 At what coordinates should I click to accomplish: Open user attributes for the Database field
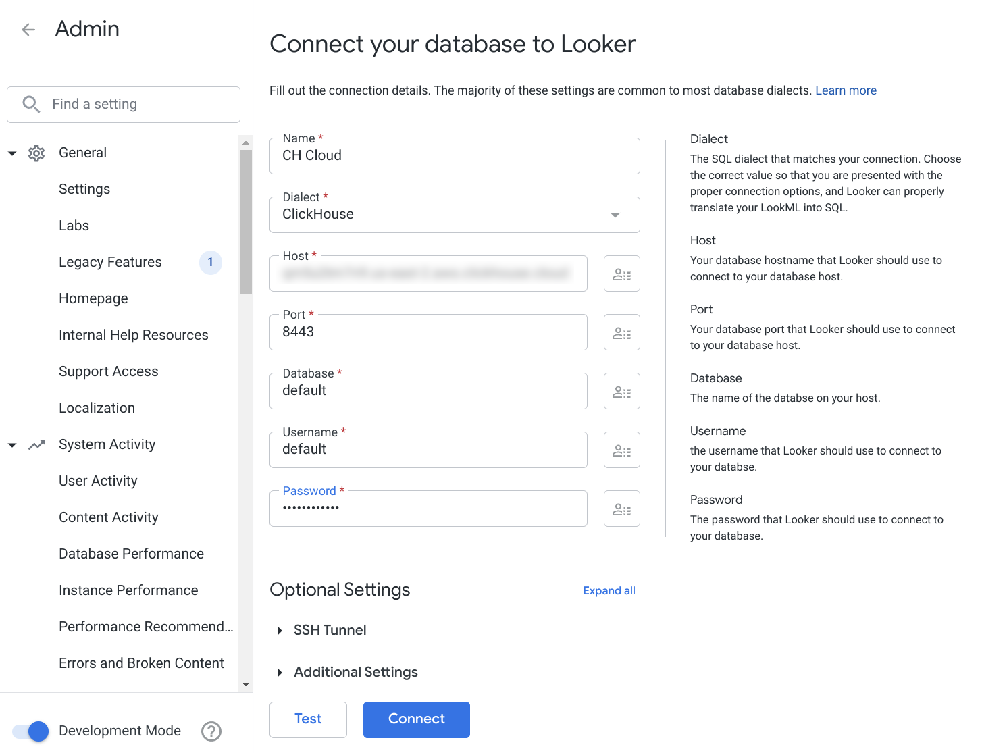621,391
